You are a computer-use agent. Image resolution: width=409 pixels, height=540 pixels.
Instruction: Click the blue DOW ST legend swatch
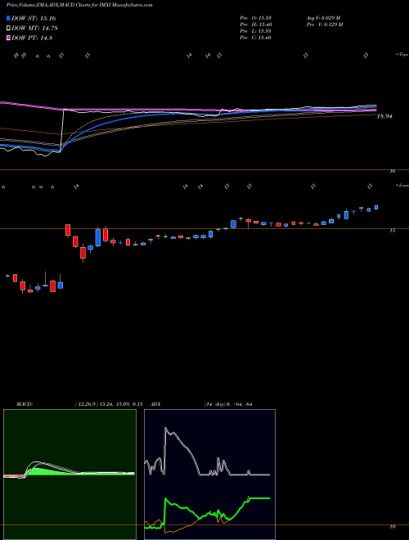[8, 18]
